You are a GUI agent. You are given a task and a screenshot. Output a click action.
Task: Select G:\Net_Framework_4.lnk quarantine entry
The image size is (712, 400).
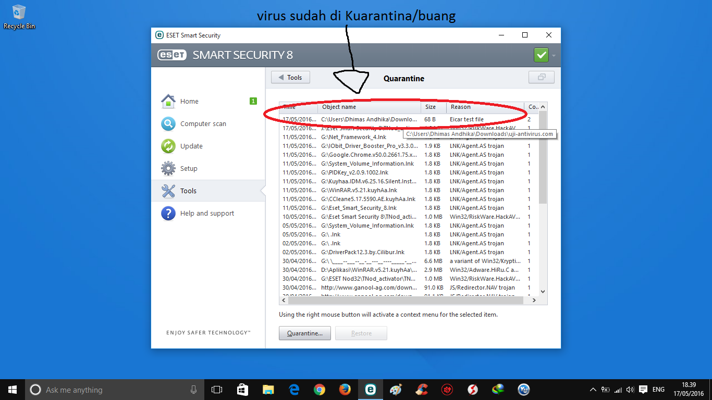(409, 137)
